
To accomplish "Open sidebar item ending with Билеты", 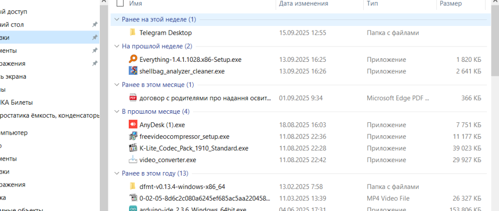I will (x=16, y=102).
